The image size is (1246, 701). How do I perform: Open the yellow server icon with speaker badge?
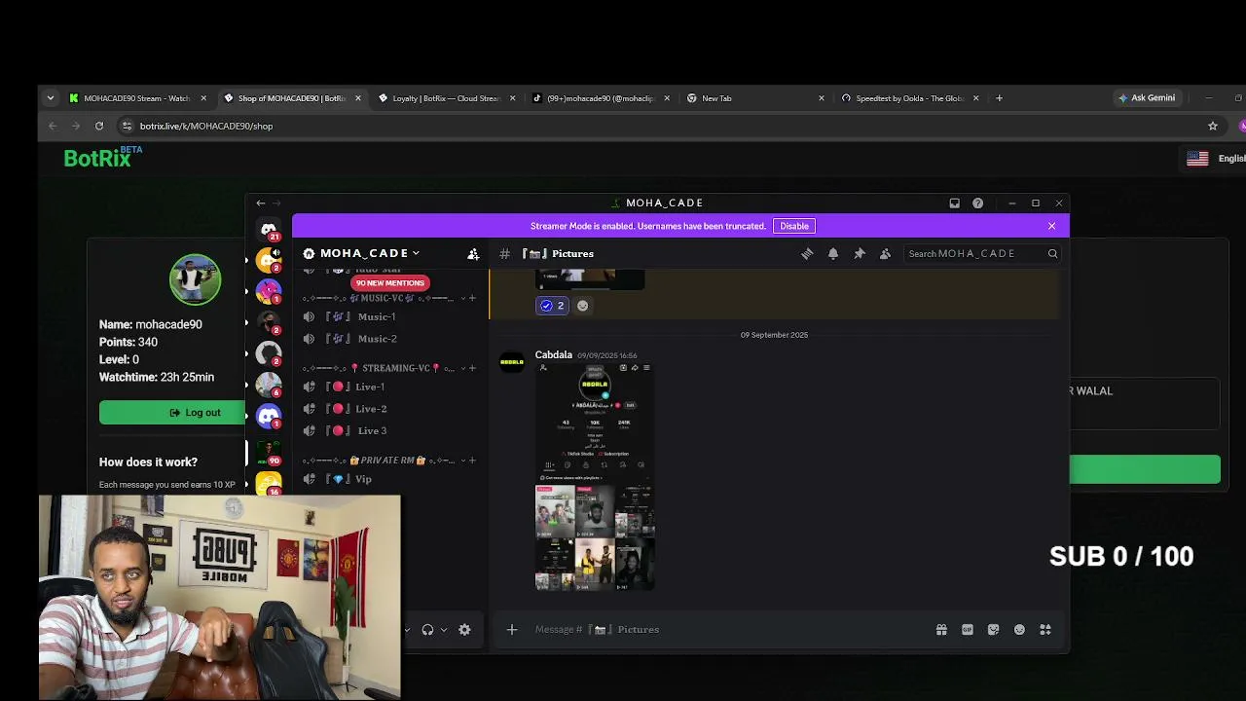(269, 260)
